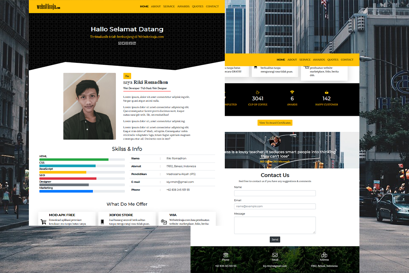Click the footer phone number +62 838 245 931 93
Image resolution: width=409 pixels, height=273 pixels.
226,266
